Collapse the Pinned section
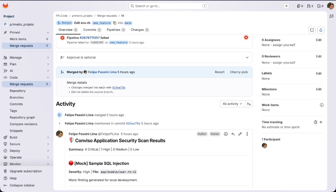The width and height of the screenshot is (336, 192). tap(48, 32)
